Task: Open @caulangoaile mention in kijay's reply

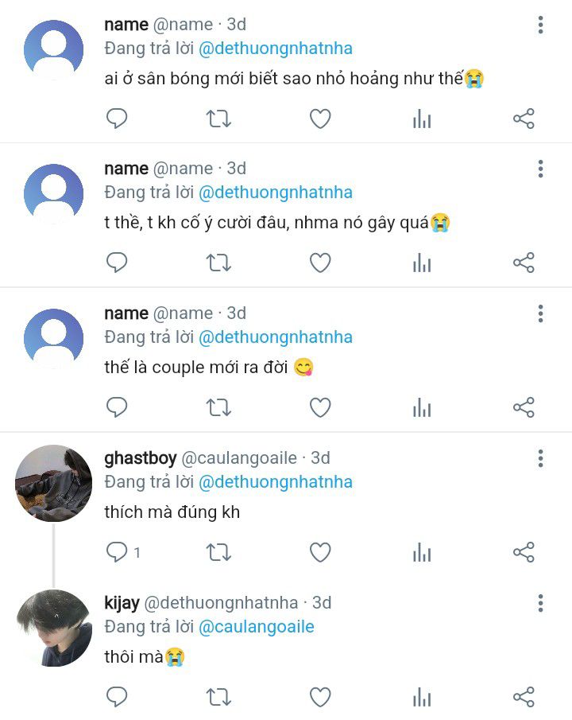Action: click(x=256, y=627)
